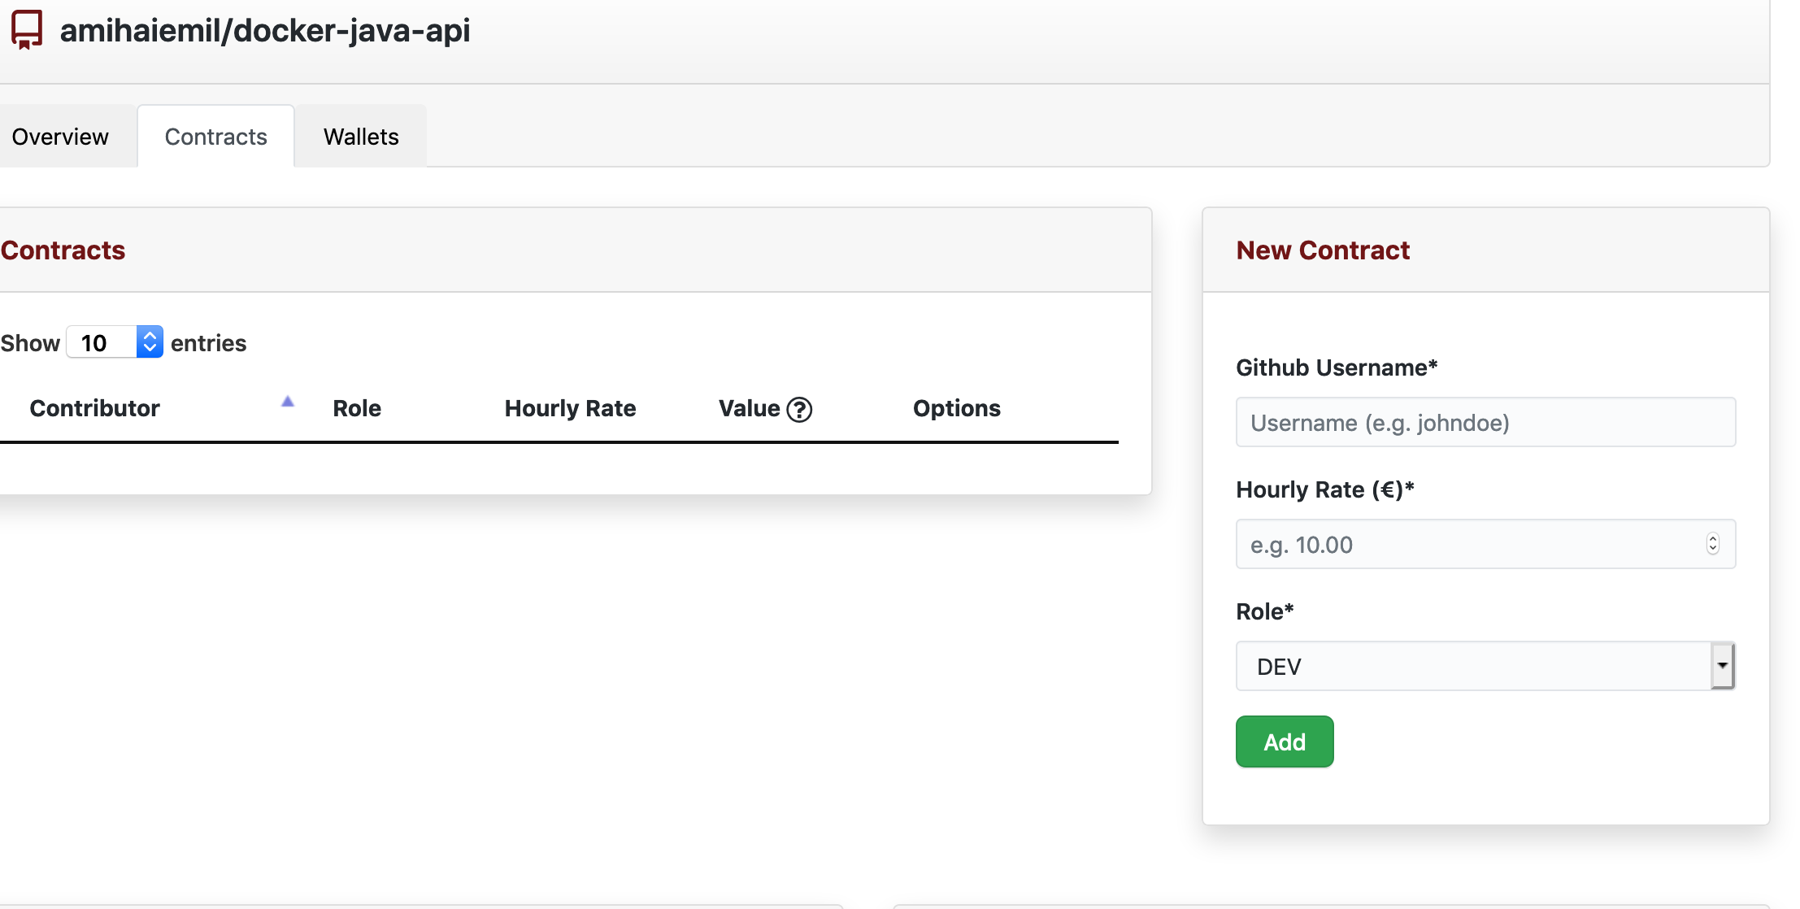
Task: Click the Value column header
Action: coord(749,408)
